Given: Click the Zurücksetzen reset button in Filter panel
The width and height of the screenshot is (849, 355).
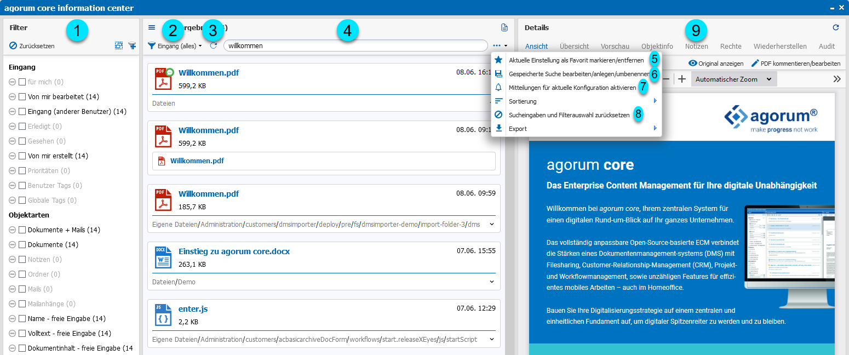Looking at the screenshot, I should point(32,46).
